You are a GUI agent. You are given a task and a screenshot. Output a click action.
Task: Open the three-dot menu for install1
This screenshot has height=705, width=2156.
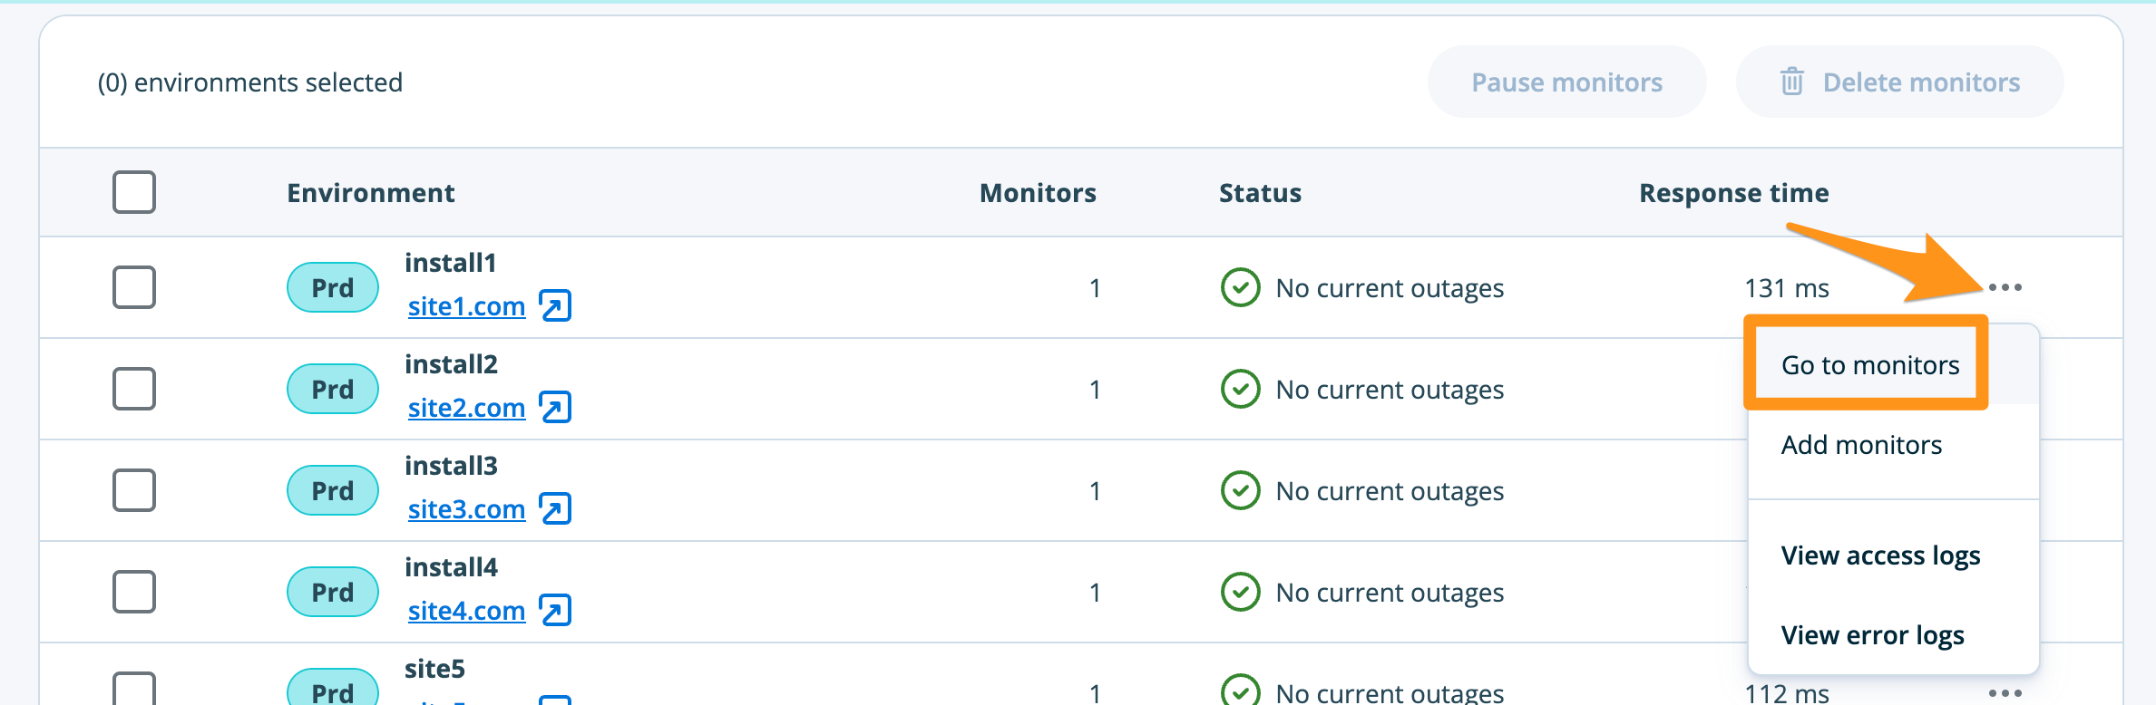2005,288
